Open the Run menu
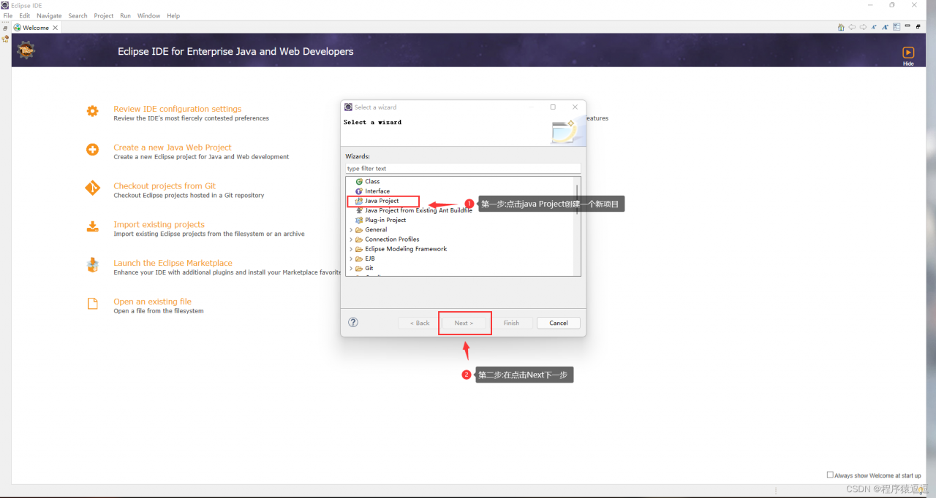This screenshot has height=498, width=936. tap(126, 15)
